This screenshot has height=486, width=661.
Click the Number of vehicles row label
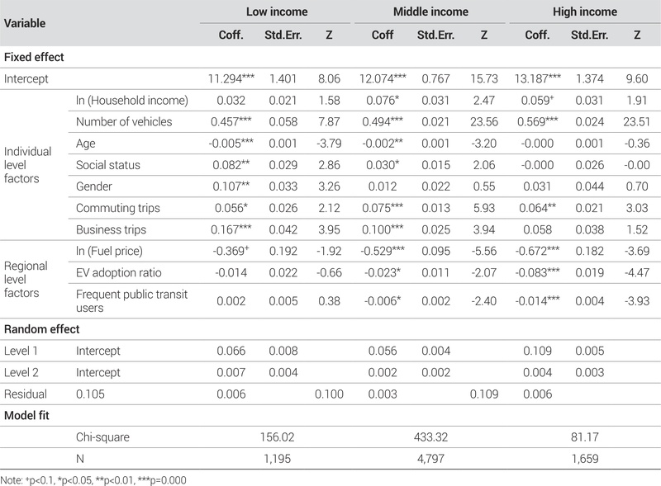(123, 122)
